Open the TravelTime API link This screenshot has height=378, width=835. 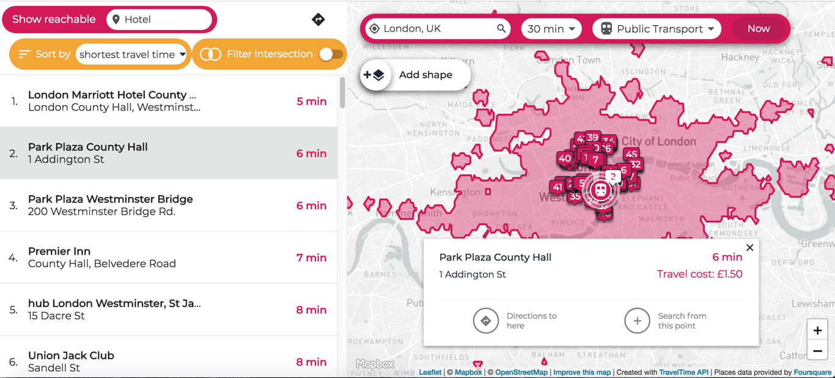pyautogui.click(x=683, y=372)
